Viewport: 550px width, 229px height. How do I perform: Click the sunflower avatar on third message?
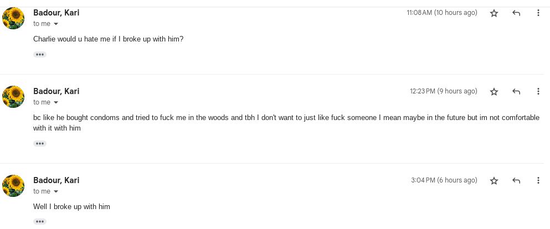point(13,186)
